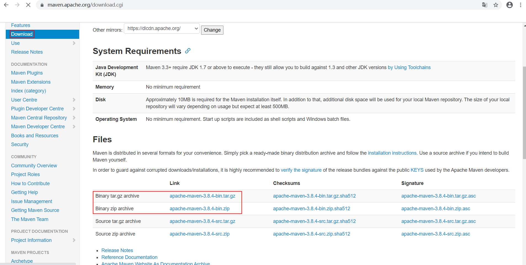Open Release Notes in the sidebar
The height and width of the screenshot is (265, 526).
[x=27, y=52]
